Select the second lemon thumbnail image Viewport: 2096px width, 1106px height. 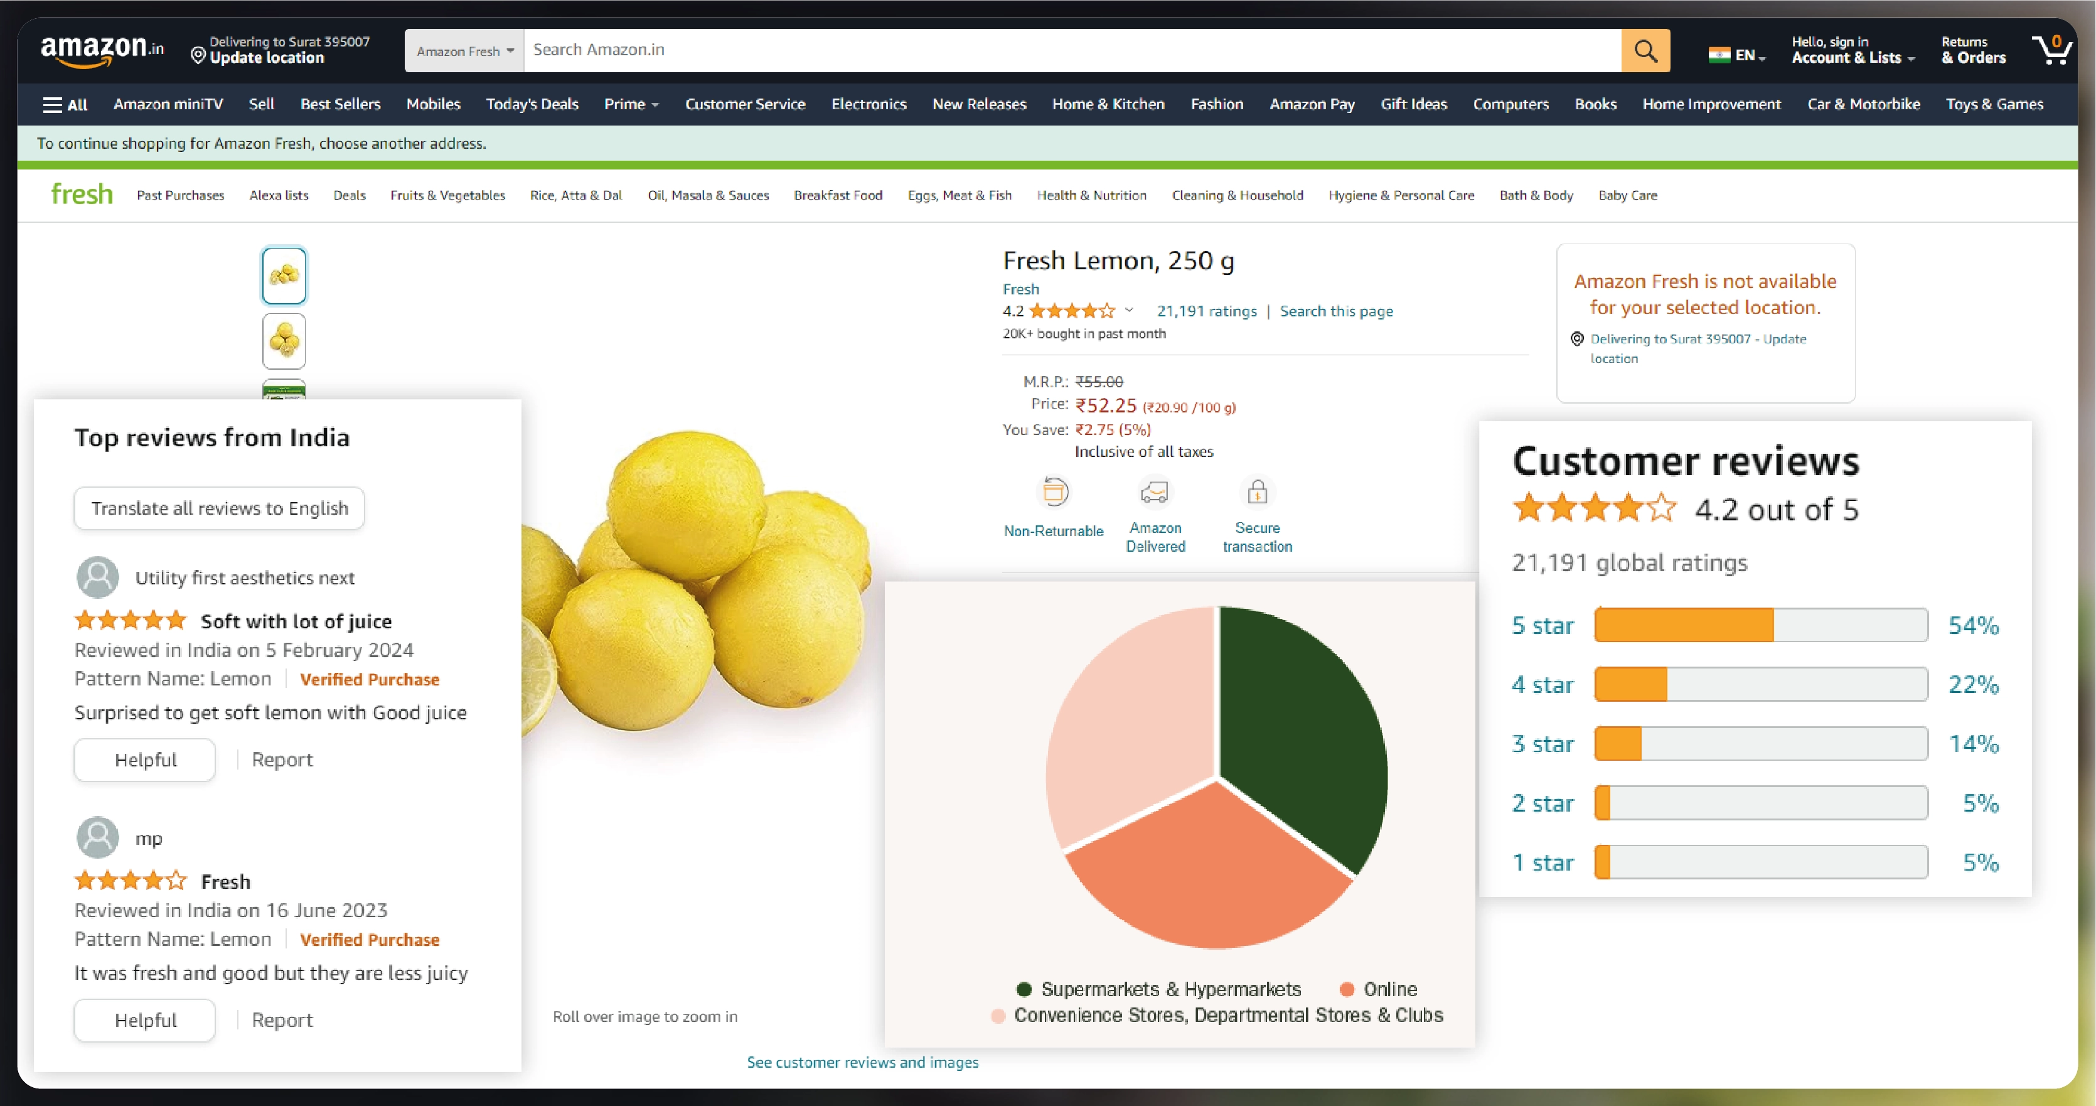point(284,341)
